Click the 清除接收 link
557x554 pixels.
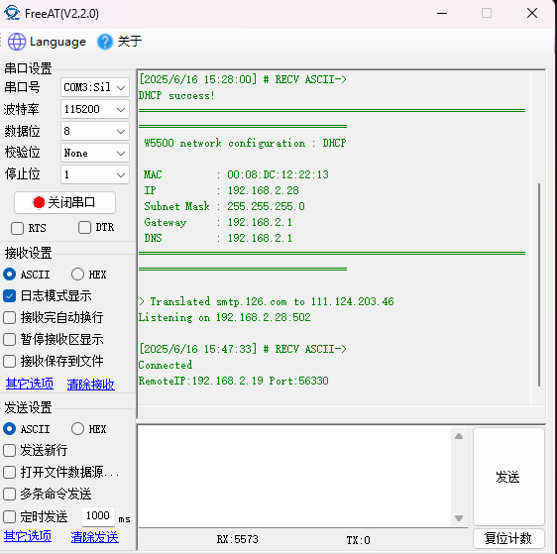[x=90, y=384]
